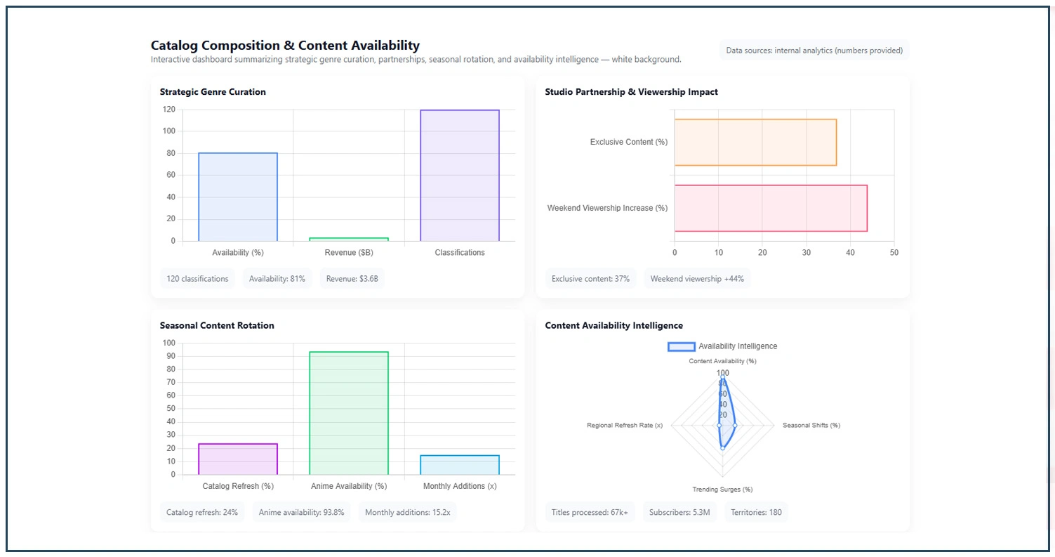Click the Exclusive content: 37% chip
Viewport: 1055px width, 557px height.
[590, 279]
